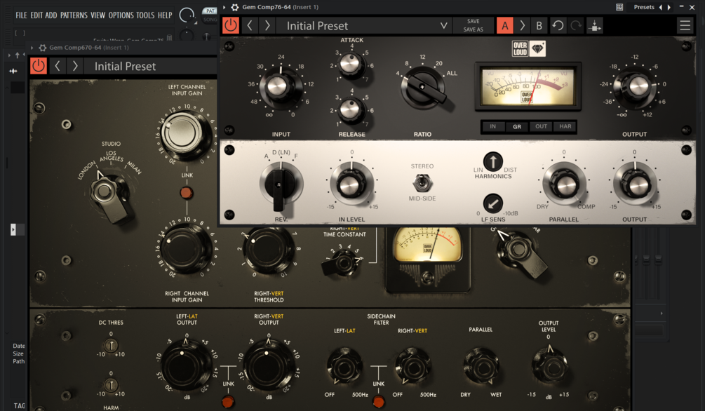The width and height of the screenshot is (705, 411).
Task: Go to next preset in Comp670
Action: pyautogui.click(x=75, y=66)
